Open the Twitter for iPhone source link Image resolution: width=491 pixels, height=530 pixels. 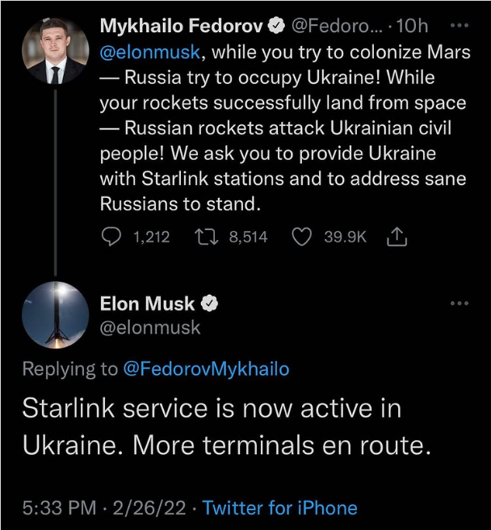[279, 508]
